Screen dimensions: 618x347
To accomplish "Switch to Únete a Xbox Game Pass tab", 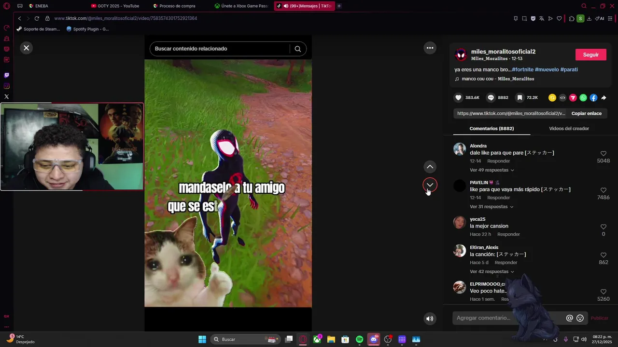I will 242,6.
